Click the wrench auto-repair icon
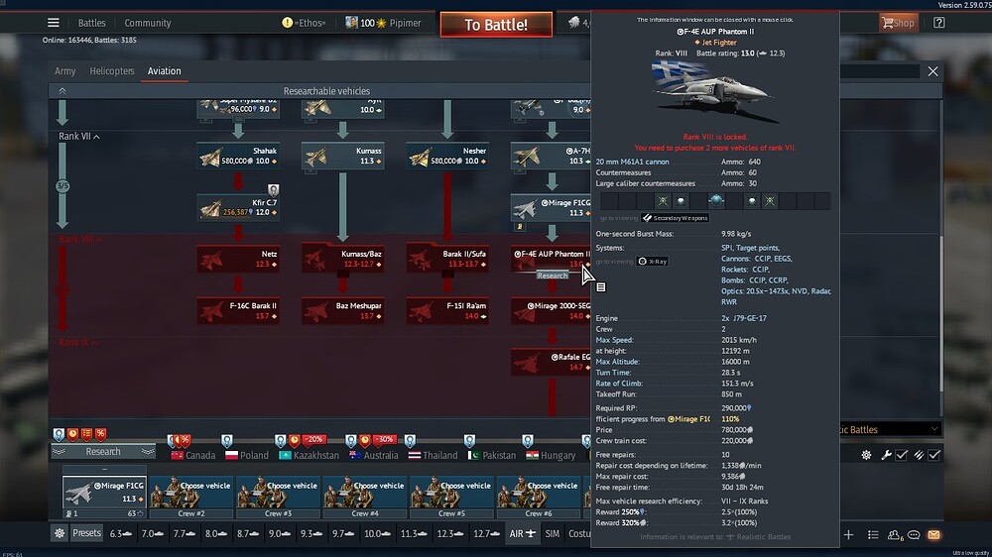This screenshot has width=992, height=557. pos(886,455)
